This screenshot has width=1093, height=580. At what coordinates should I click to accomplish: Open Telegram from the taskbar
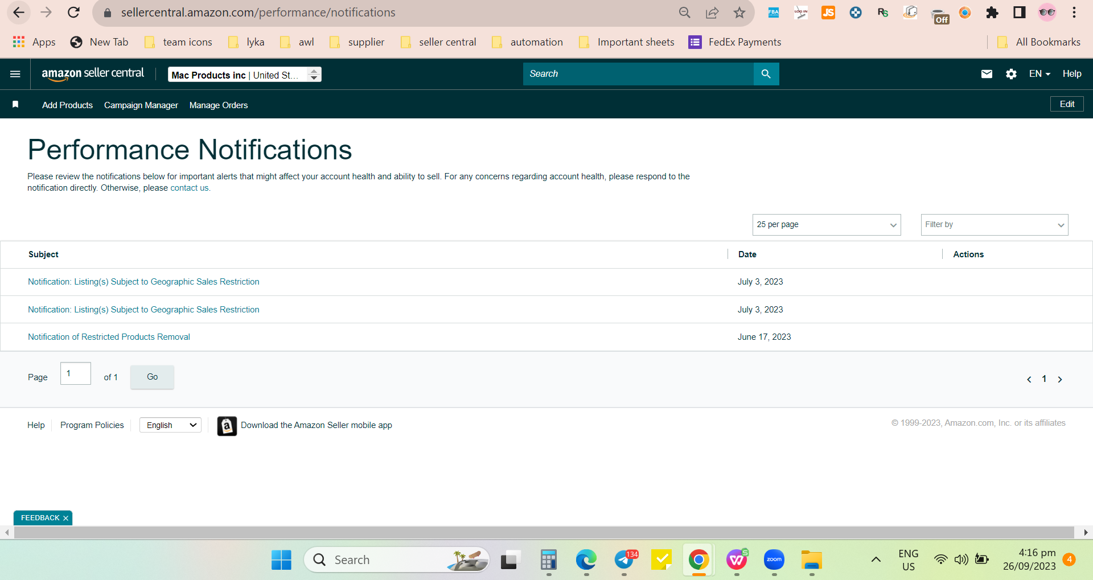point(624,560)
